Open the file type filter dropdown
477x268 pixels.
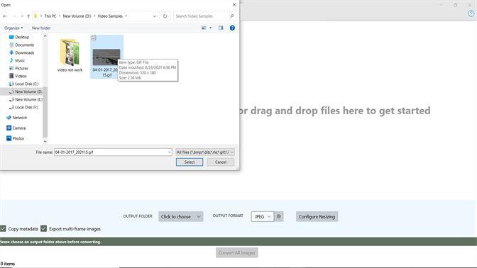205,152
